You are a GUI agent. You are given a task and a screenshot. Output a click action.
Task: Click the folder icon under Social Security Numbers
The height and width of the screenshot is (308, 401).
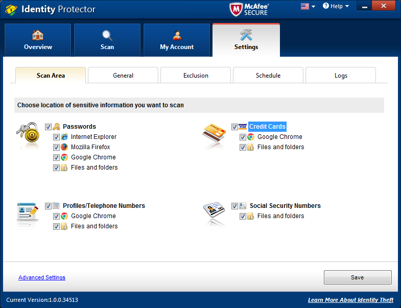251,216
